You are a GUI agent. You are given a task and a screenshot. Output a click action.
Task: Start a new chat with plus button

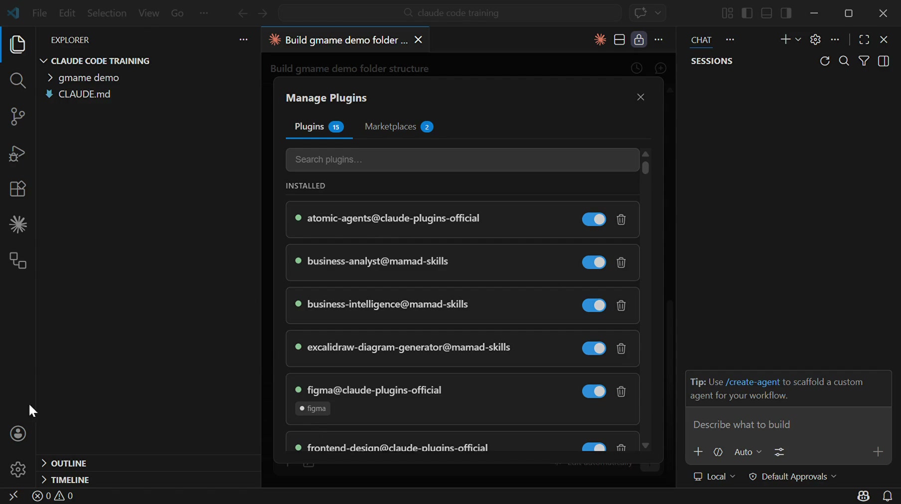click(x=785, y=39)
